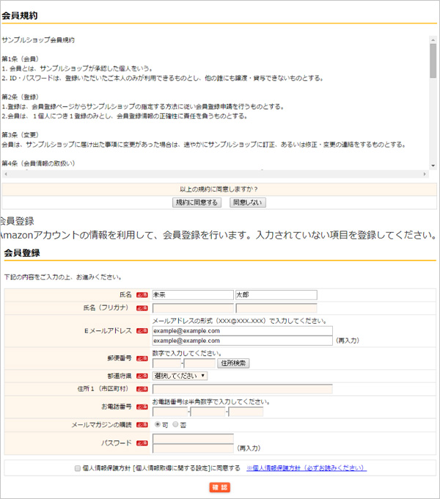440x499 pixels.
Task: Select the 可 newsletter radio option
Action: pyautogui.click(x=157, y=424)
